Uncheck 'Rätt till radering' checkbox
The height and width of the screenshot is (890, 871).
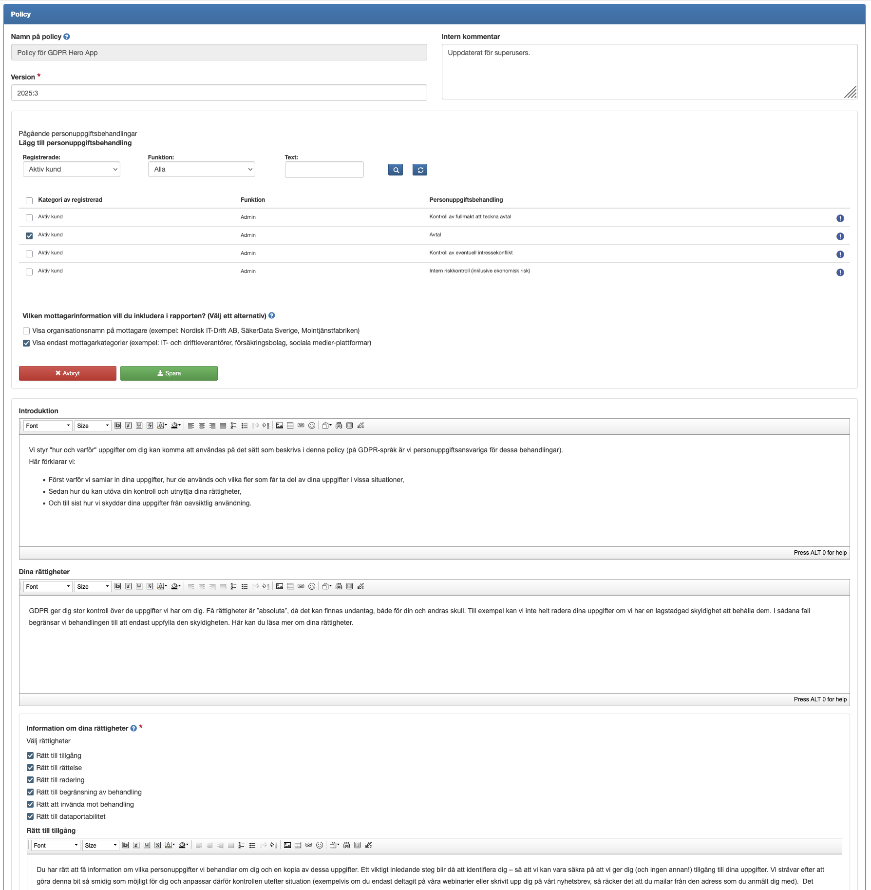30,780
